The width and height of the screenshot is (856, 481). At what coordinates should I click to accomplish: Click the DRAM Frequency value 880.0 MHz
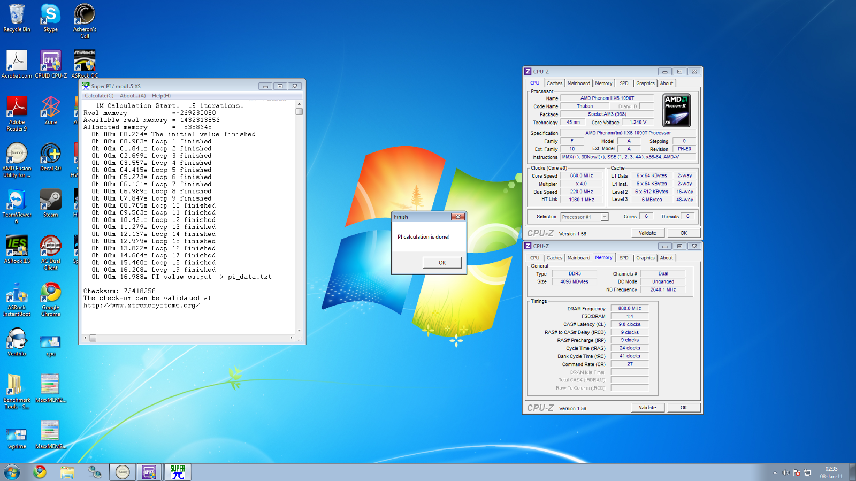[x=630, y=308]
